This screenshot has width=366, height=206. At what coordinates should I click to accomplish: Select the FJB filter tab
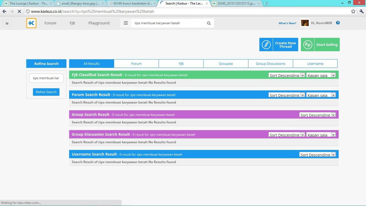click(x=181, y=64)
